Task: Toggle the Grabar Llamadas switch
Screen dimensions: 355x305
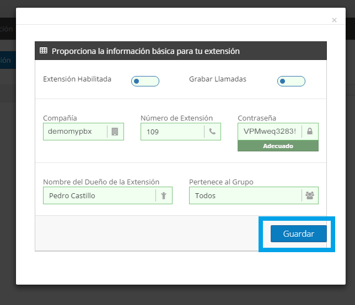Action: pyautogui.click(x=291, y=81)
